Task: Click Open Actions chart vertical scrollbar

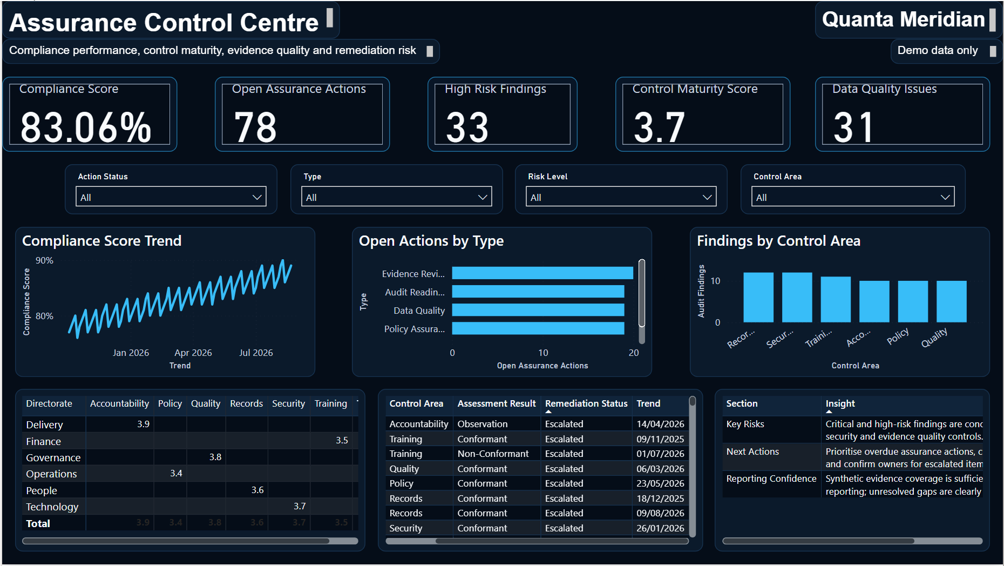Action: click(642, 293)
